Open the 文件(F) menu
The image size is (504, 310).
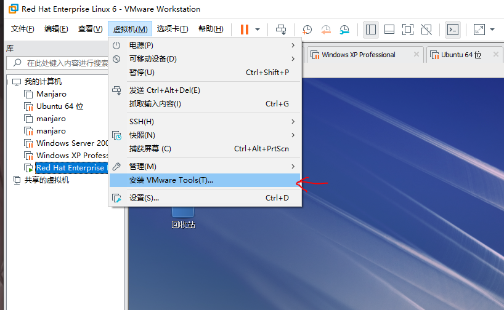[23, 29]
